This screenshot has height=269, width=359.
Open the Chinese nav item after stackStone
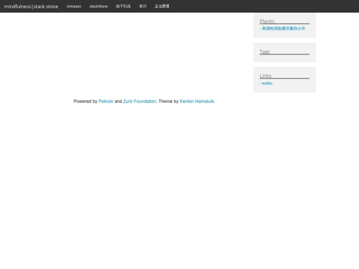(123, 7)
